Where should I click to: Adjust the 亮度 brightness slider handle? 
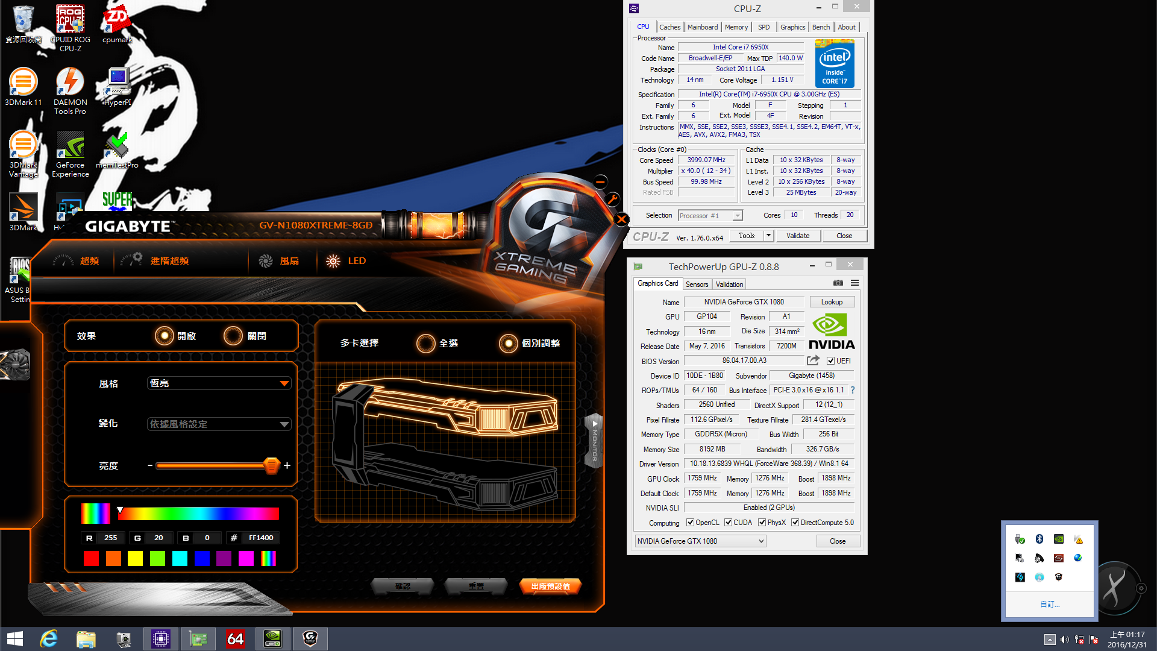272,465
